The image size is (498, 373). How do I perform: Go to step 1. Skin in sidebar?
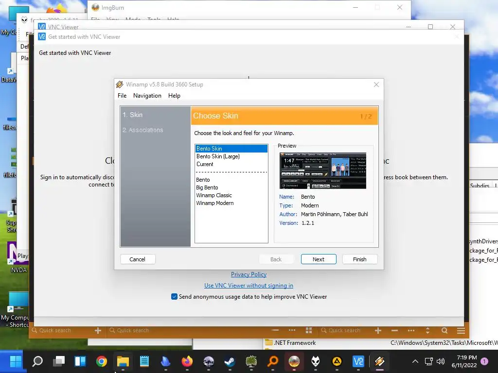pos(132,115)
